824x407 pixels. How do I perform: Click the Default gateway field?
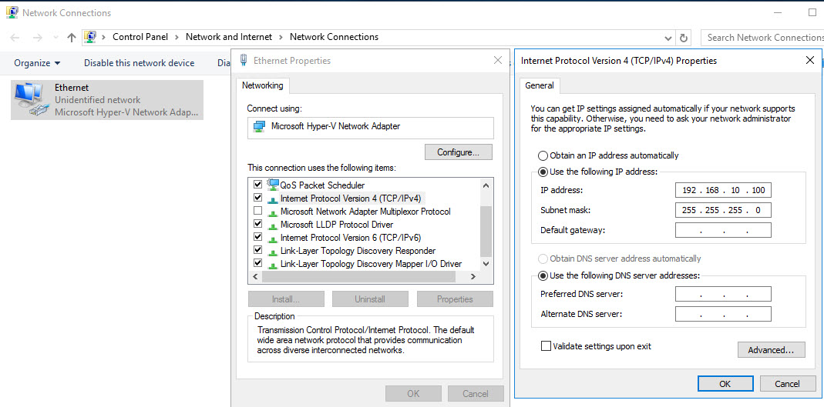723,230
